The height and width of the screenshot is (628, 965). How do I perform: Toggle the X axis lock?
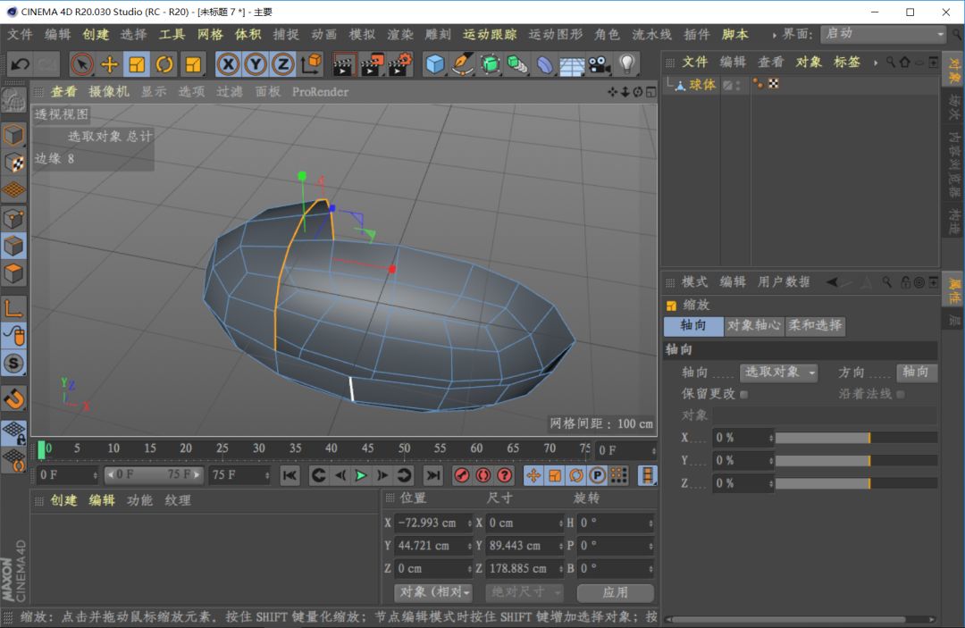pos(229,64)
